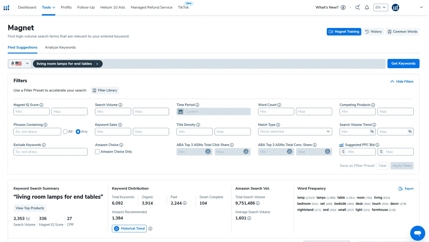The width and height of the screenshot is (429, 242).
Task: Select the 'Any' radio option
Action: (x=78, y=132)
